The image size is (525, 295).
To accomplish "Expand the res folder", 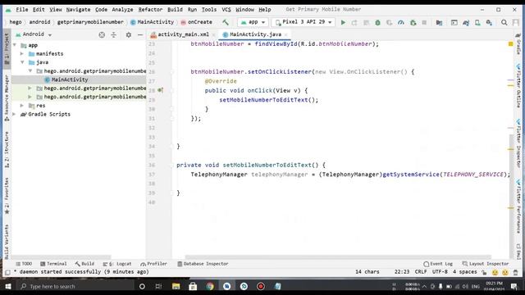I will click(22, 106).
